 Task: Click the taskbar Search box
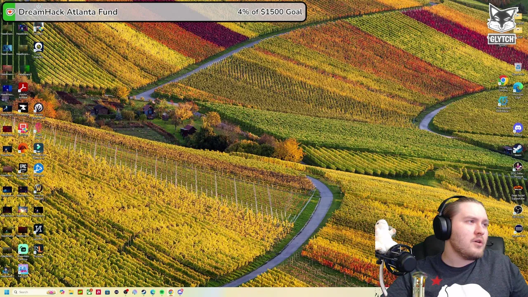(34, 292)
